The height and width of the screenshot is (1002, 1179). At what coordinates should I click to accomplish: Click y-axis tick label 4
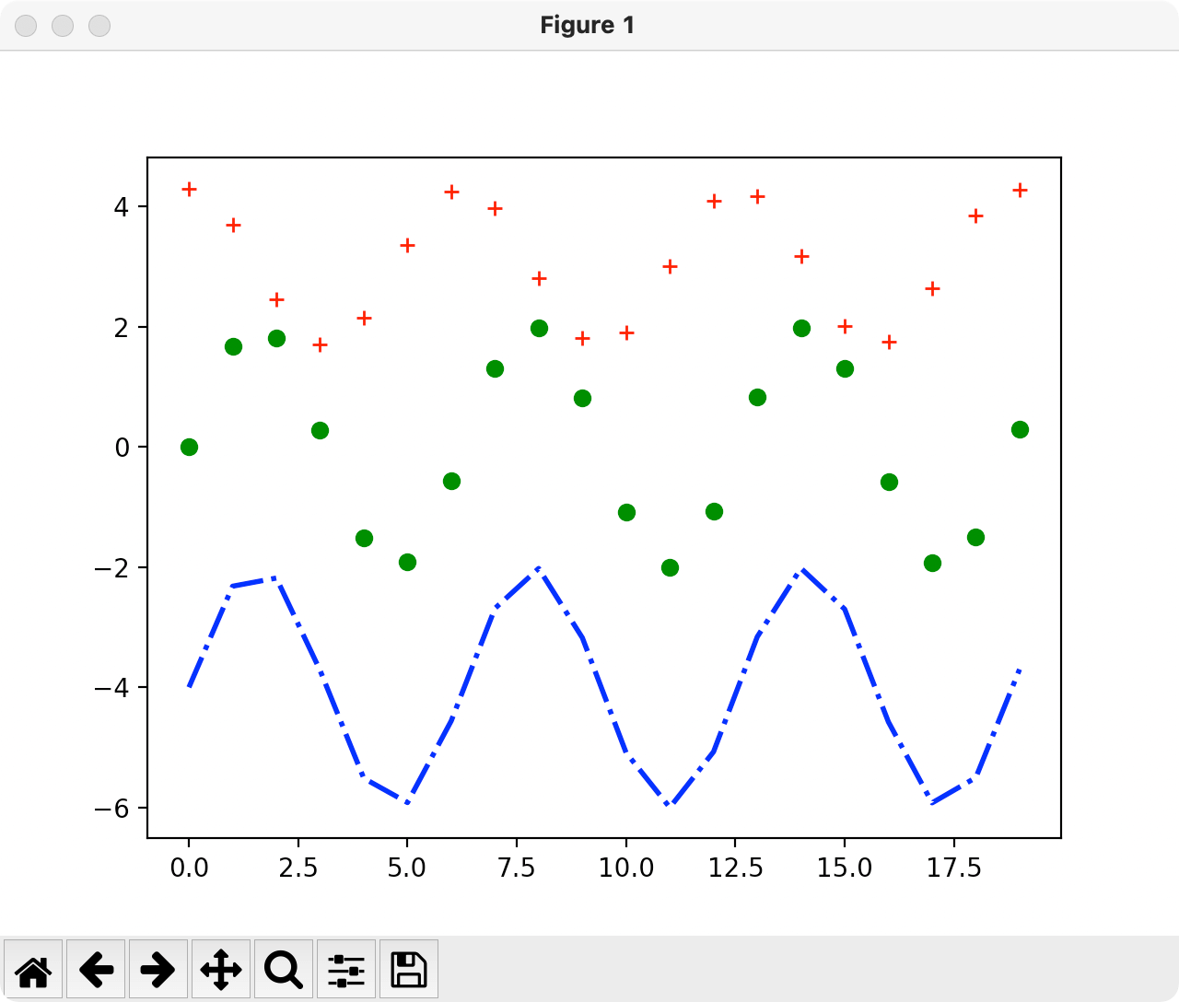click(121, 207)
